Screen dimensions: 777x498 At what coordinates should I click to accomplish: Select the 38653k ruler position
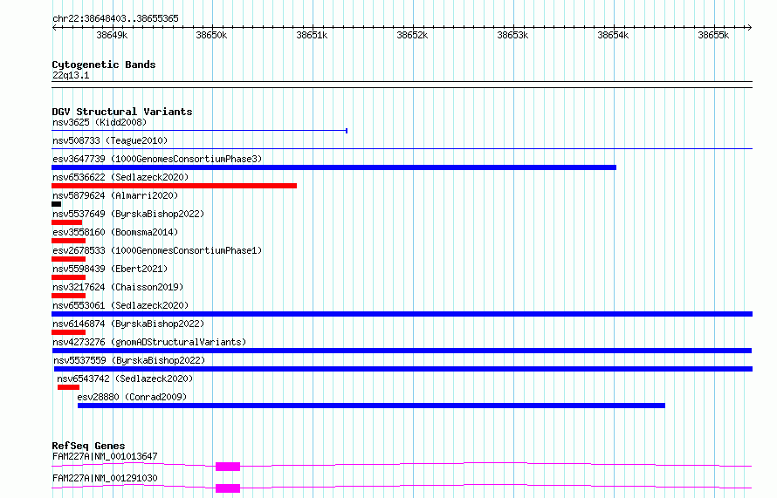(512, 35)
